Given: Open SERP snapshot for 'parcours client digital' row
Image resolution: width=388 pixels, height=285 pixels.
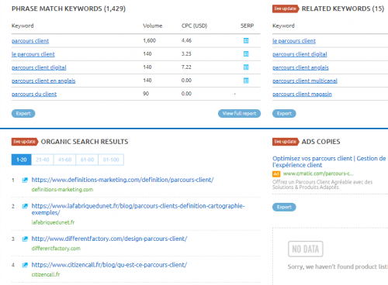Looking at the screenshot, I should (x=246, y=67).
